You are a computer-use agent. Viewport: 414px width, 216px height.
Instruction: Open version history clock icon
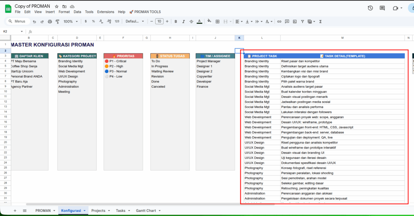click(370, 8)
